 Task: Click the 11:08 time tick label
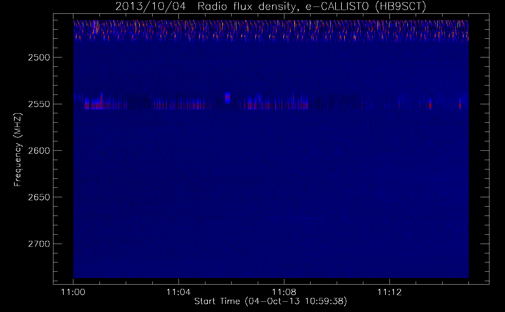tap(284, 292)
